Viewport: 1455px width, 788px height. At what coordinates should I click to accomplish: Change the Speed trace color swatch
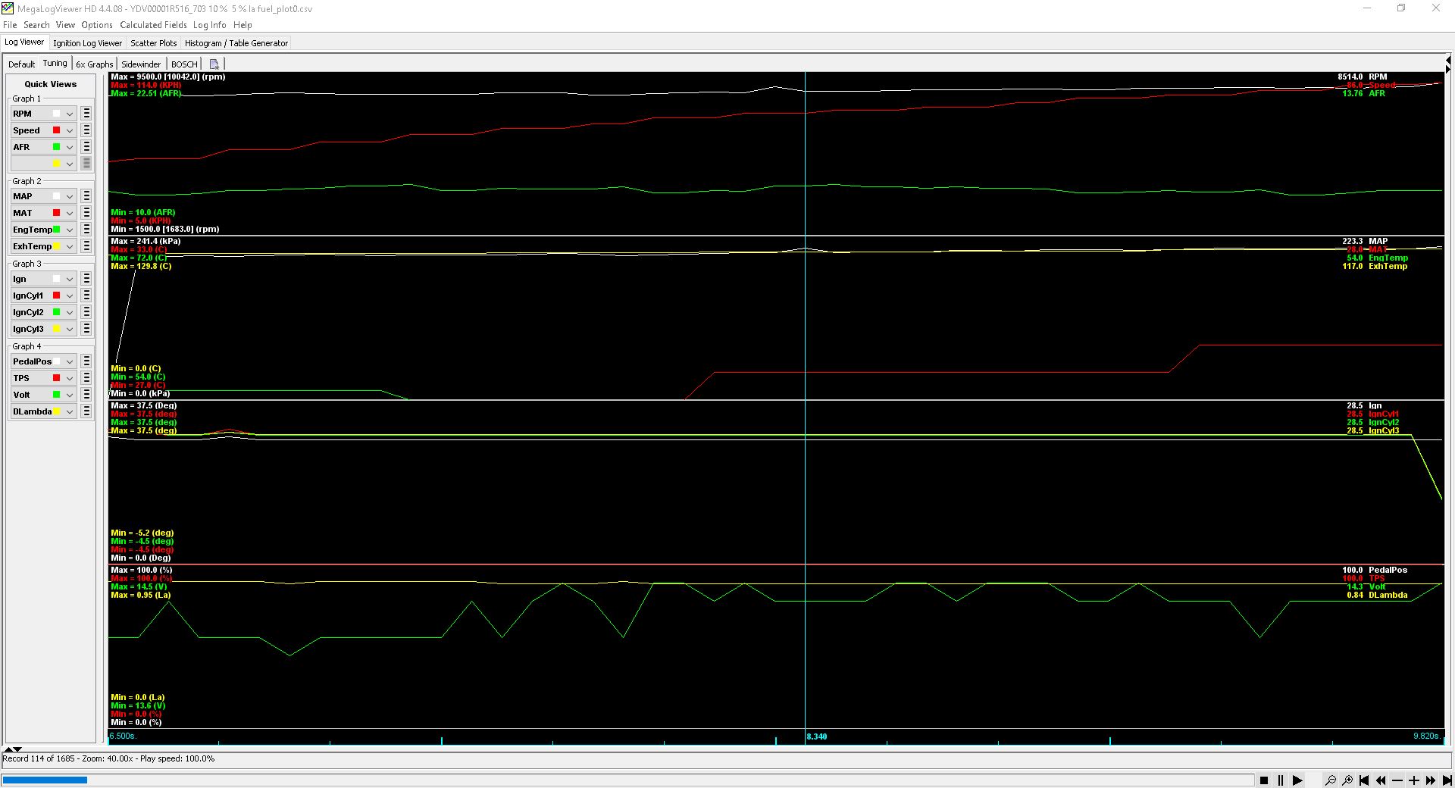pyautogui.click(x=55, y=130)
